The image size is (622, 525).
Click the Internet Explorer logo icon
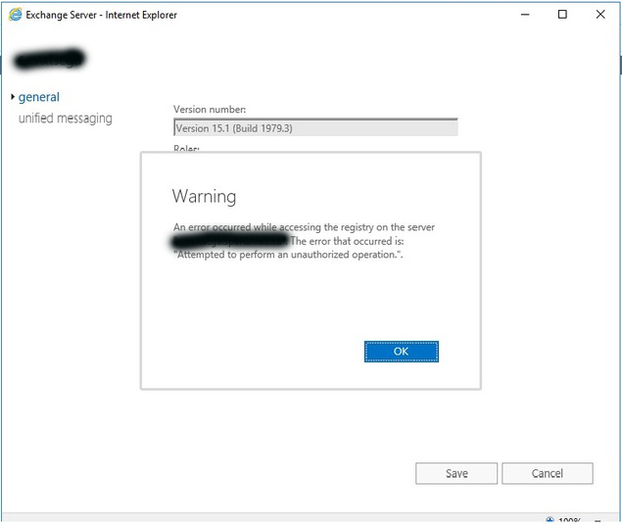coord(15,15)
